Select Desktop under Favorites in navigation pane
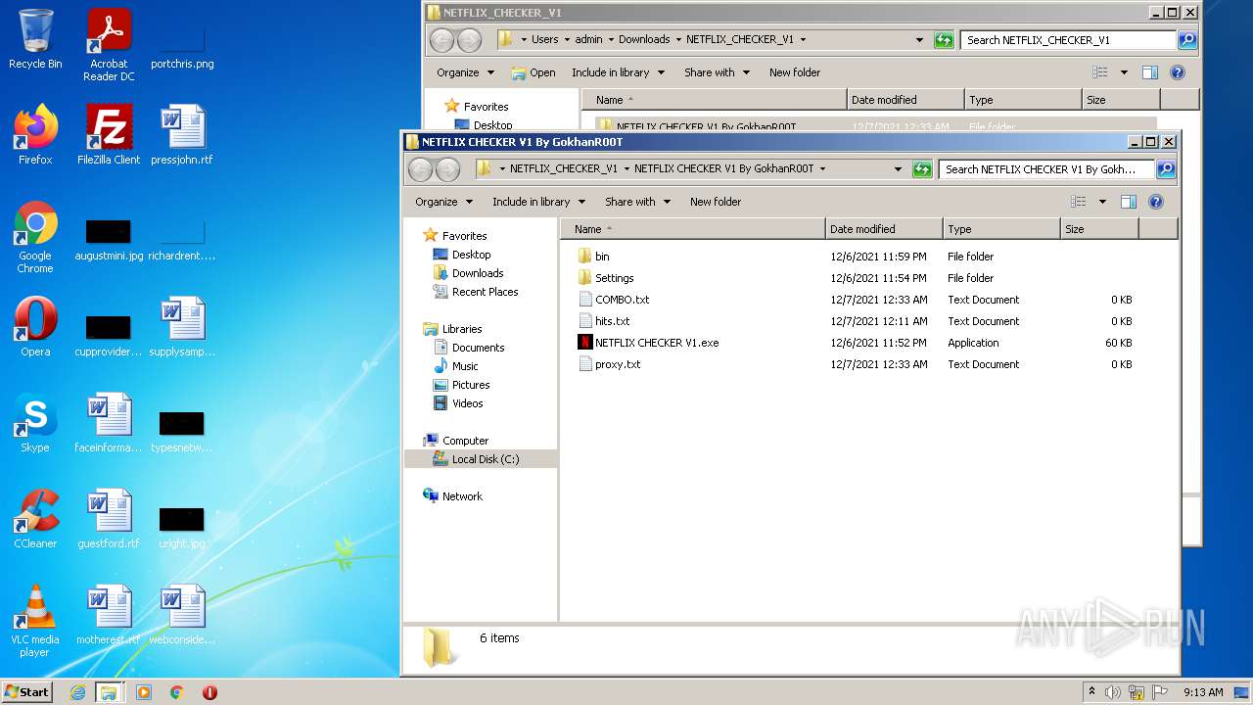The image size is (1253, 705). tap(471, 255)
